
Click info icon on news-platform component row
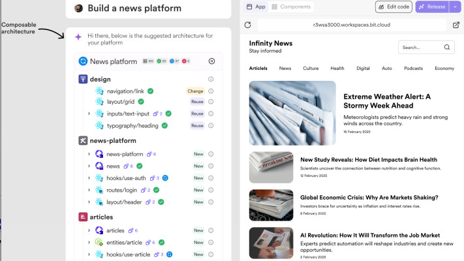211,154
